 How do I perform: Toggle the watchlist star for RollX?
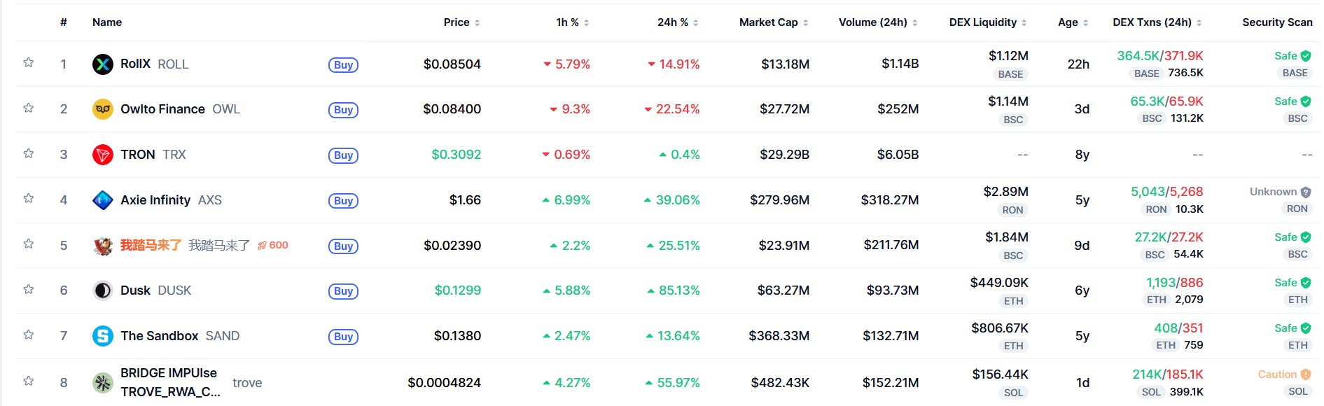[29, 63]
